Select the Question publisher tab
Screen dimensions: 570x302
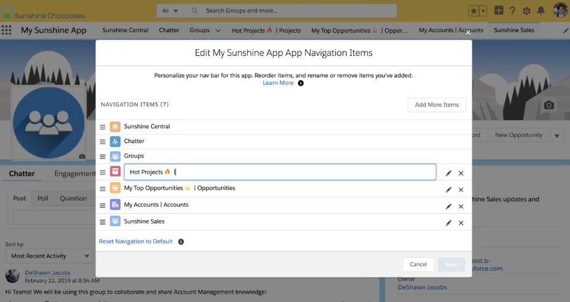(73, 198)
